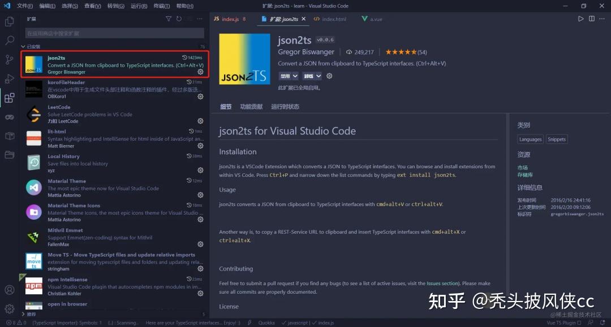Split the editor to the right

592,19
